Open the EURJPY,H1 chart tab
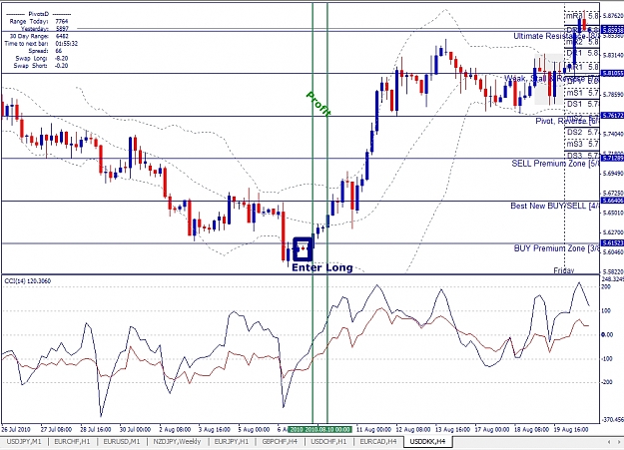Image resolution: width=624 pixels, height=450 pixels. point(232,442)
